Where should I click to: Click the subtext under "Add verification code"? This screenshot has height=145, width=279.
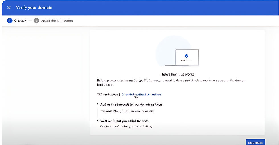[127, 111]
